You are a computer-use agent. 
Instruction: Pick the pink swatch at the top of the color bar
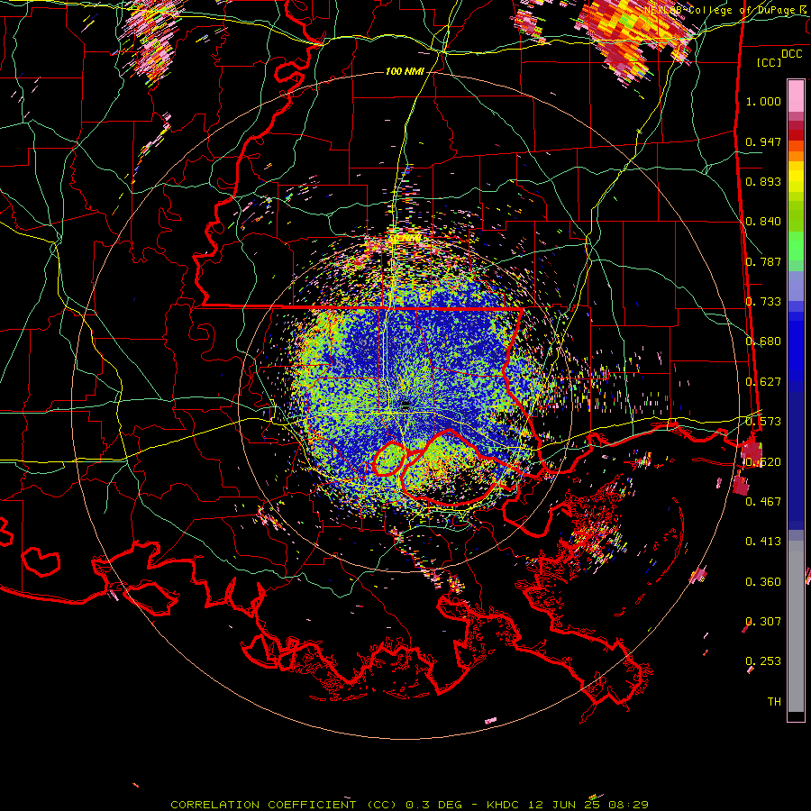coord(796,96)
